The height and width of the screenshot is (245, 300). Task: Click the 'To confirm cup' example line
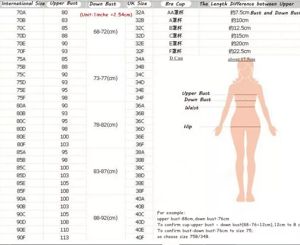(x=228, y=225)
